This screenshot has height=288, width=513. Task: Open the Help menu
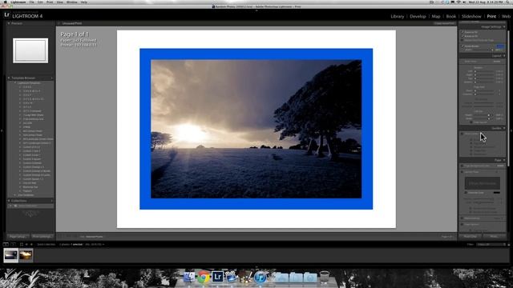pos(83,2)
